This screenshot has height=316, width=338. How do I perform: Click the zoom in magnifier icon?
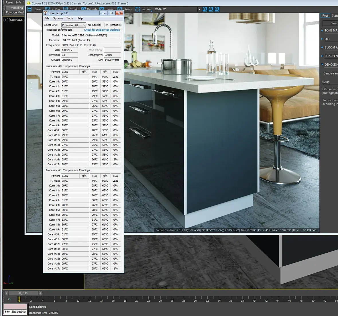coord(205,9)
